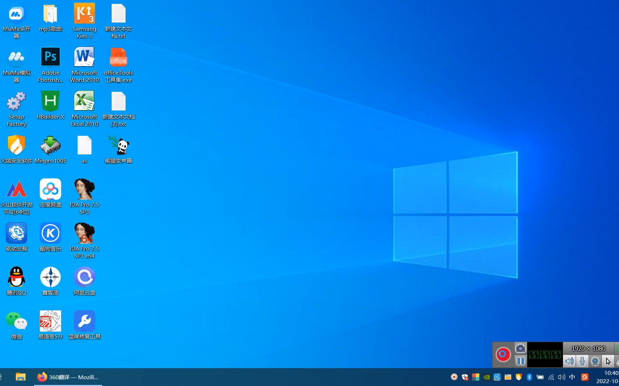619x386 pixels.
Task: Open File Explorer from taskbar
Action: point(20,377)
